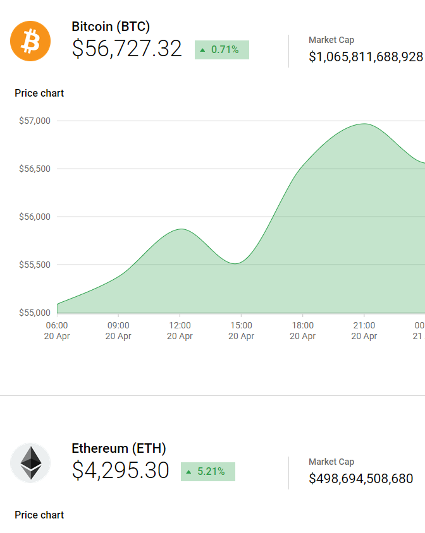Click the Bitcoin chart local peak near 12:00

pos(181,229)
